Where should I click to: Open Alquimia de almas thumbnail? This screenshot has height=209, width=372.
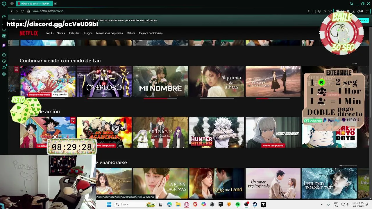(x=217, y=81)
